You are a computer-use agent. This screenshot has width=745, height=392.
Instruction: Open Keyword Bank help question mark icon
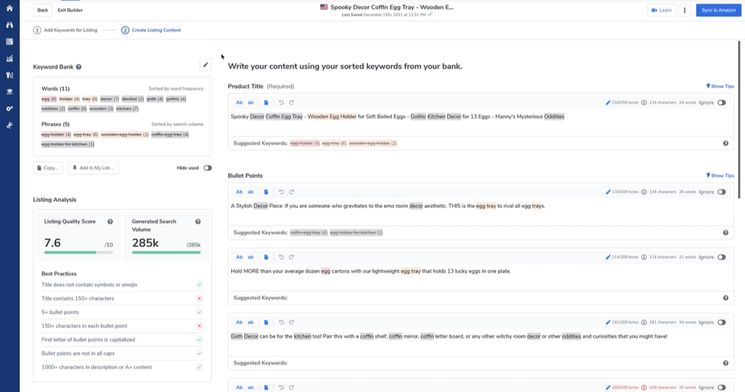click(x=78, y=67)
